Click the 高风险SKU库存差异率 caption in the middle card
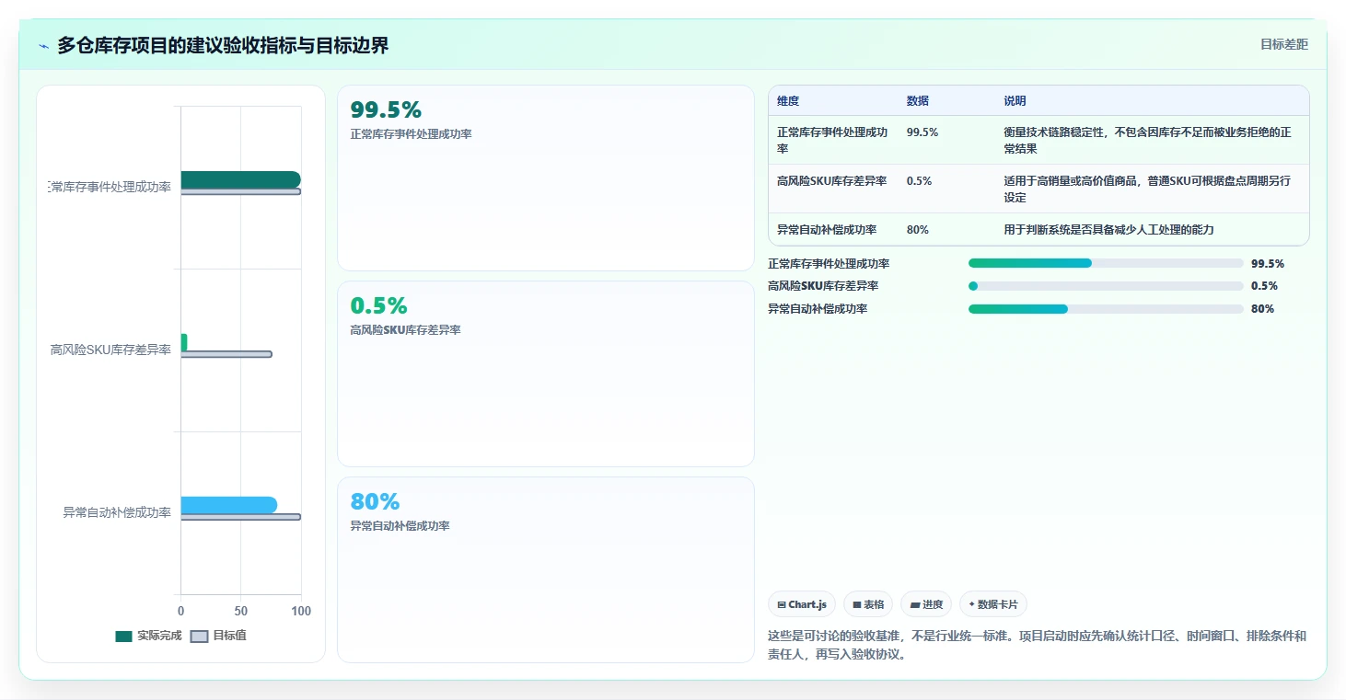The height and width of the screenshot is (700, 1346). point(405,330)
